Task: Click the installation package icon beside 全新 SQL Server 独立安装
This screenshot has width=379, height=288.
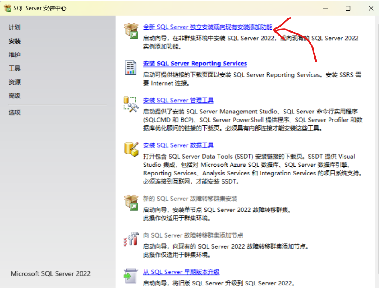Action: [130, 30]
